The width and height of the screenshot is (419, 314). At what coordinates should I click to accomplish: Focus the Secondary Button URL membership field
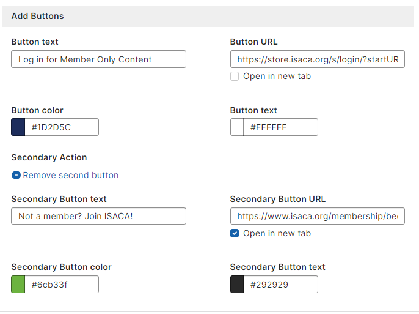317,216
